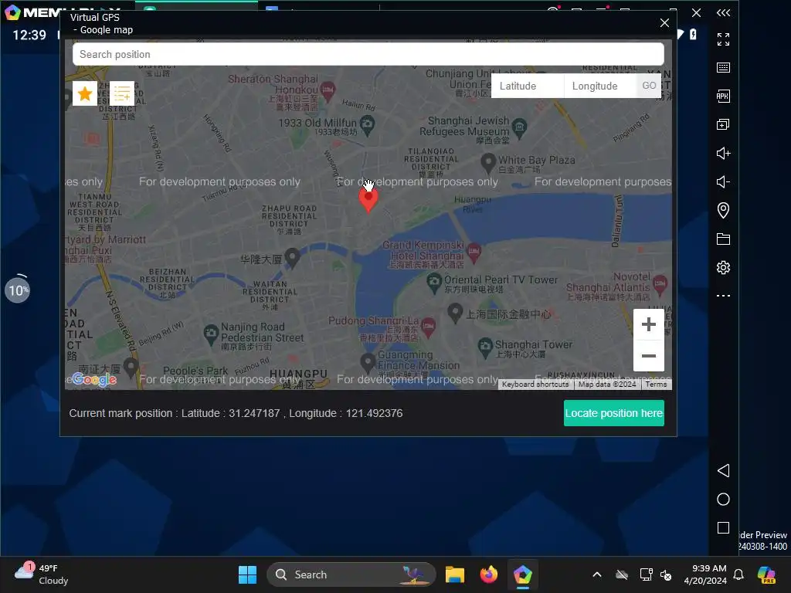This screenshot has height=593, width=791.
Task: Click Locate position here button
Action: 614,414
